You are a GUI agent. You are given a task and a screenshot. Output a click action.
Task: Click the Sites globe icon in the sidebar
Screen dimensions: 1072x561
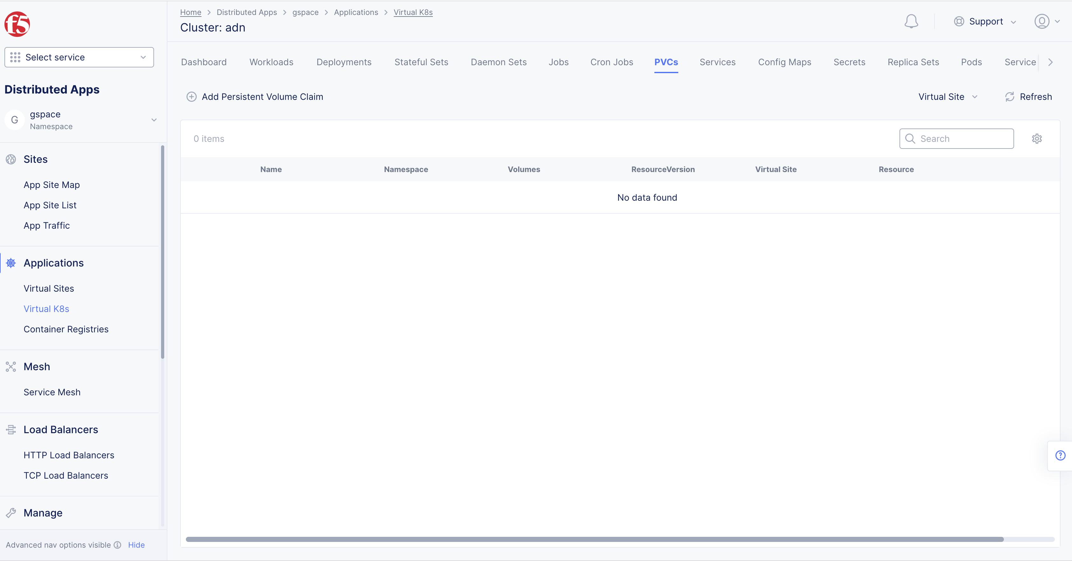pos(11,159)
